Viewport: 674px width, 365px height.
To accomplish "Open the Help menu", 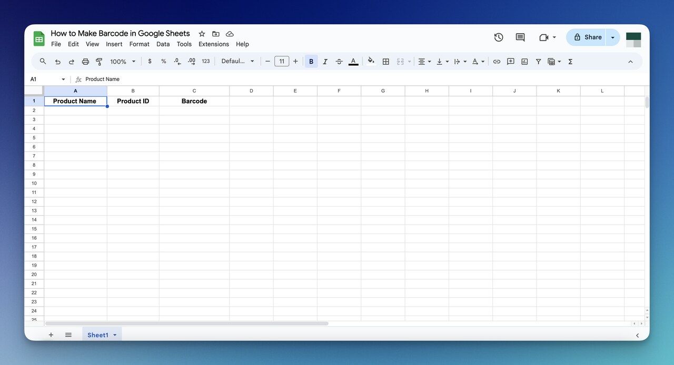I will coord(242,44).
